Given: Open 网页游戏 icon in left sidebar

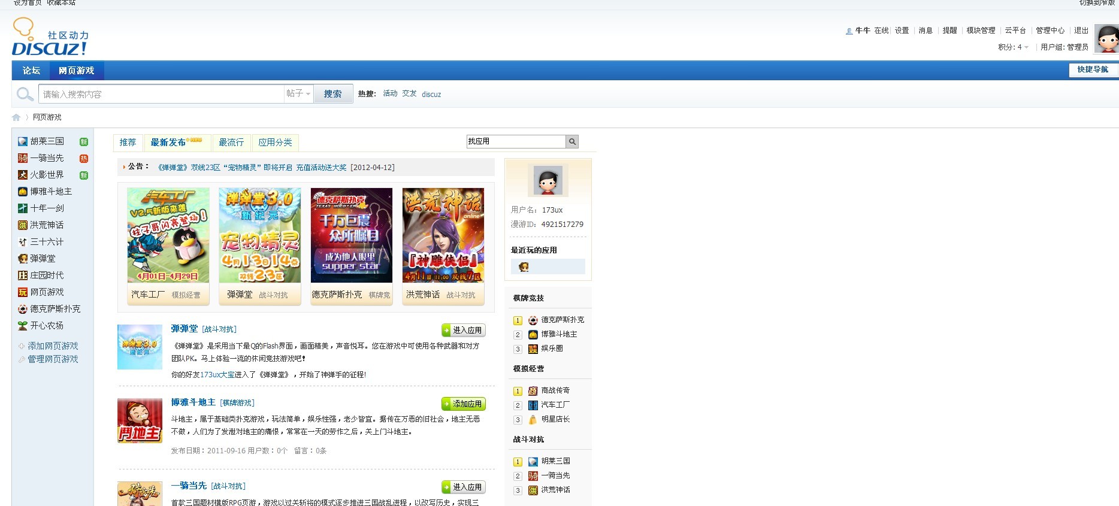Looking at the screenshot, I should click(23, 292).
